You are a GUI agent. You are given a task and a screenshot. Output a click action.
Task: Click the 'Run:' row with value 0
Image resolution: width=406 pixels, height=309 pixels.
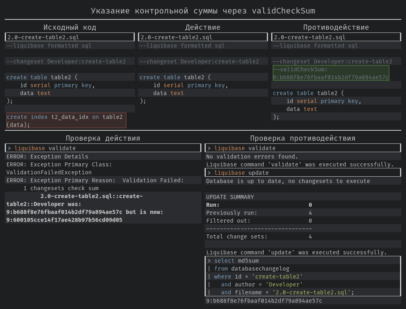point(259,205)
